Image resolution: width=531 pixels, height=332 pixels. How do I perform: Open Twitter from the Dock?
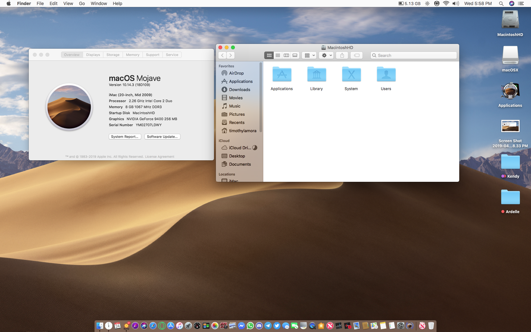tap(277, 326)
